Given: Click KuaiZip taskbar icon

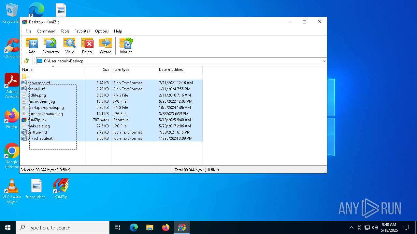Looking at the screenshot, I should [x=182, y=227].
